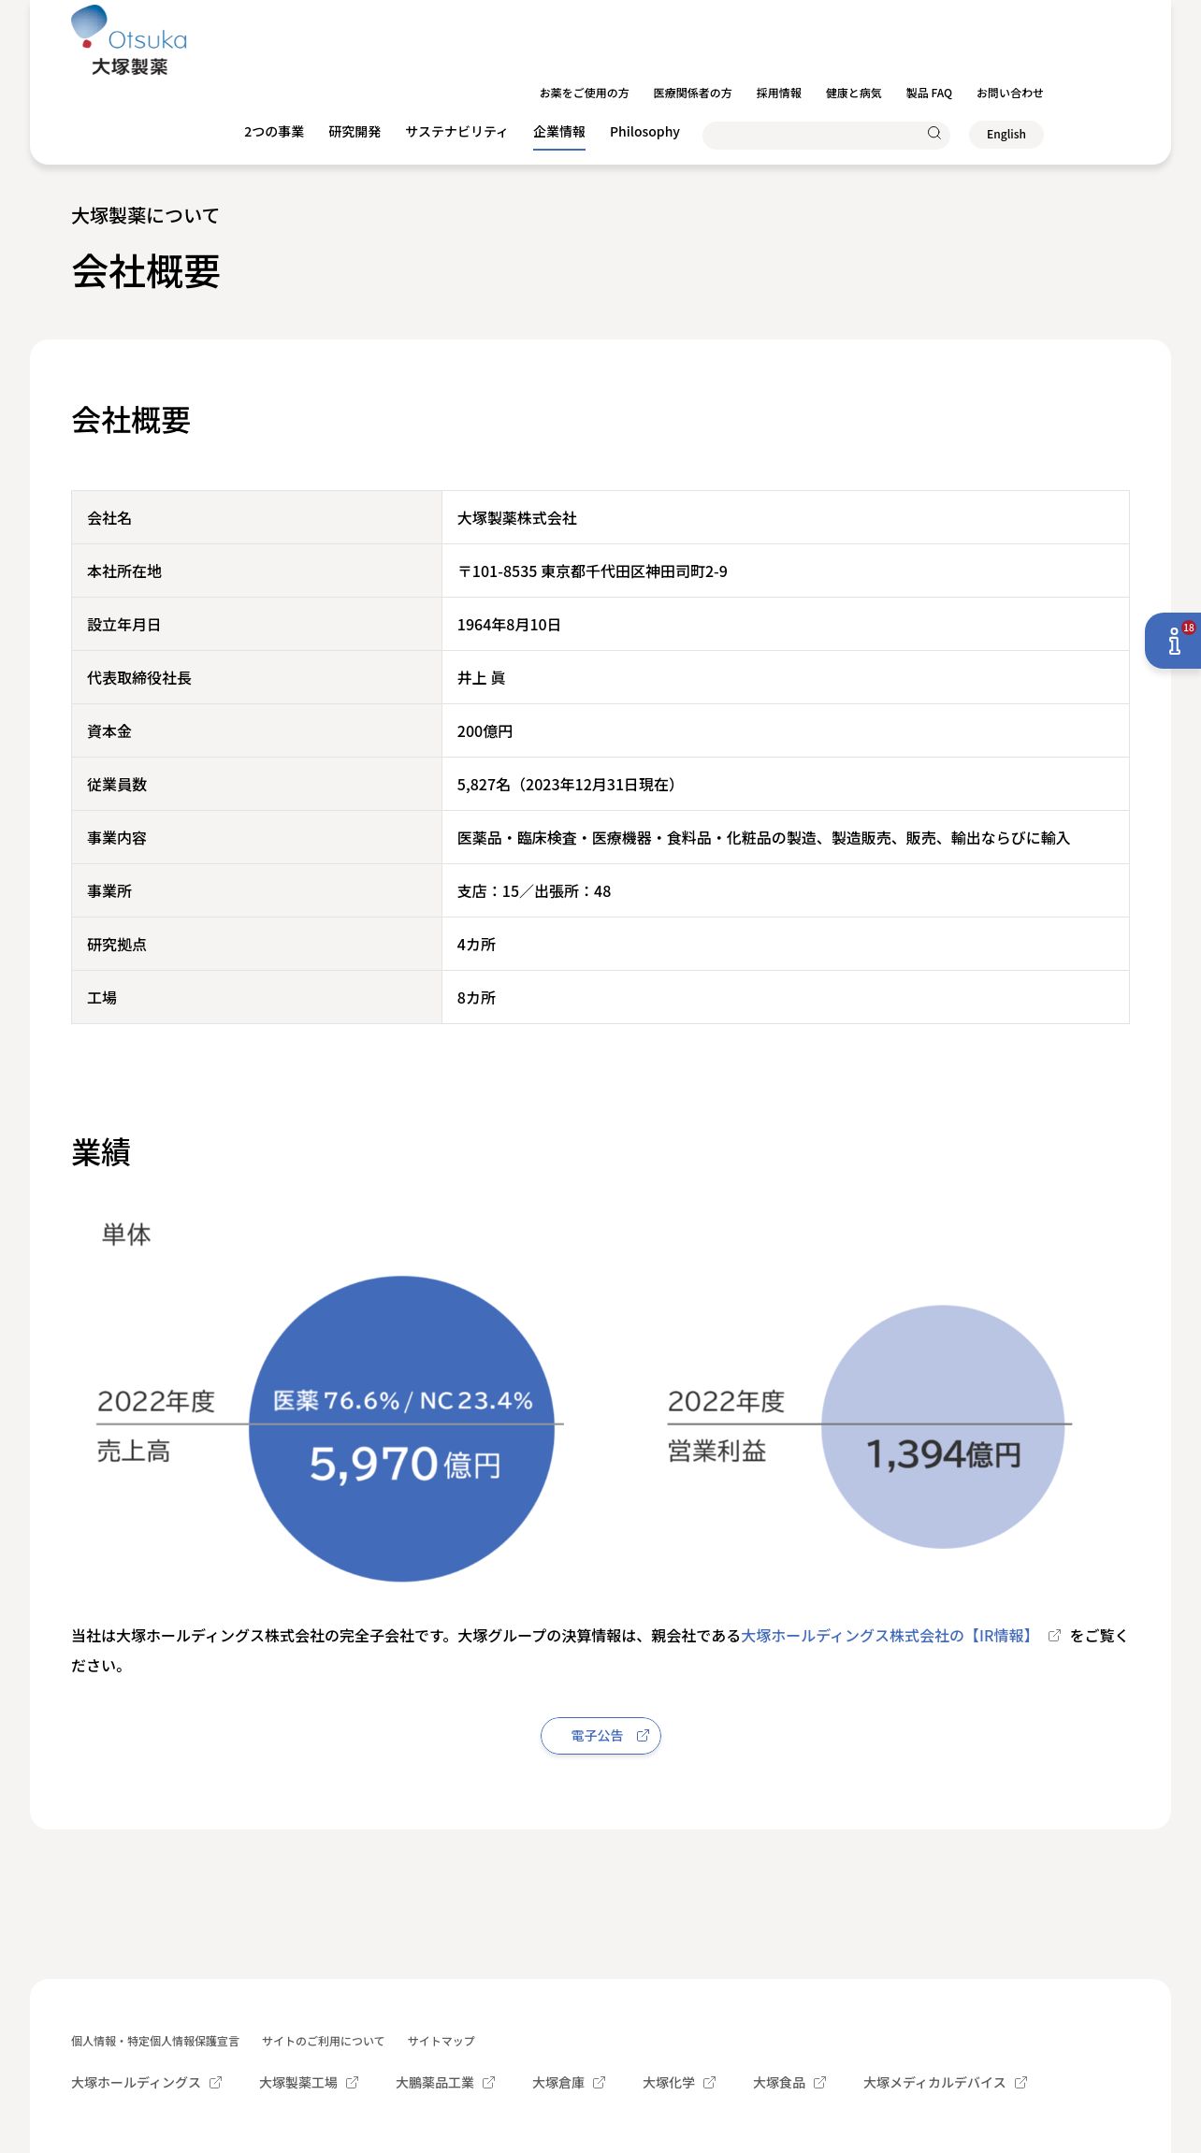Click the 5,970億円 sales circle graphic
Viewport: 1201px width, 2153px height.
pyautogui.click(x=402, y=1429)
